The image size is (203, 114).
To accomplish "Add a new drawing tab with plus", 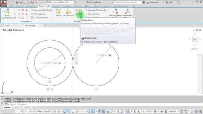I will pos(45,26).
